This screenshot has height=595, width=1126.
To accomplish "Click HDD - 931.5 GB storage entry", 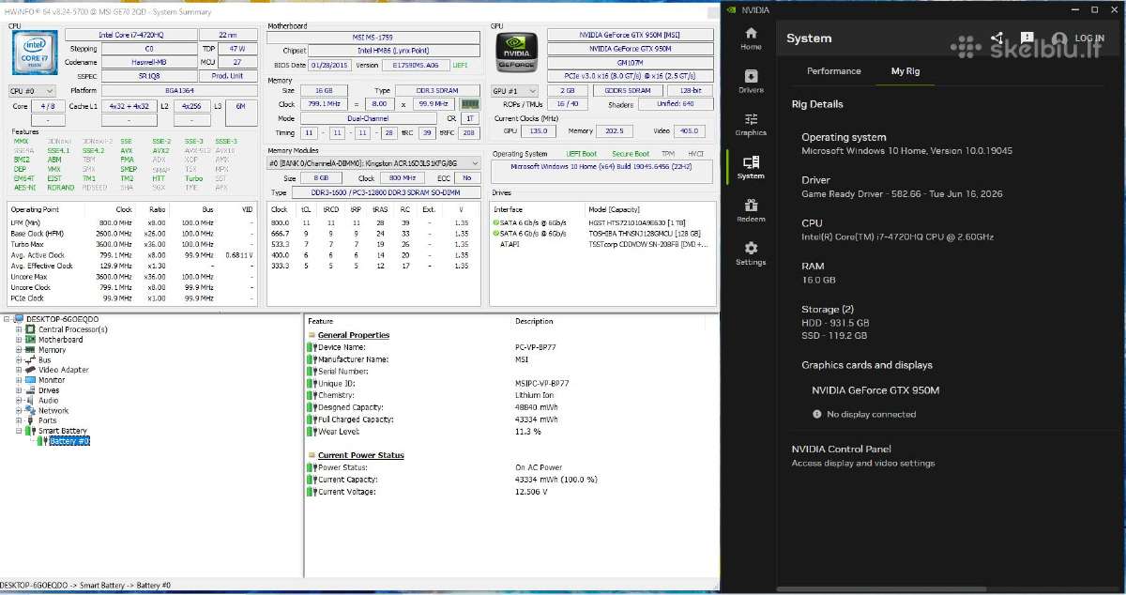I will point(835,322).
